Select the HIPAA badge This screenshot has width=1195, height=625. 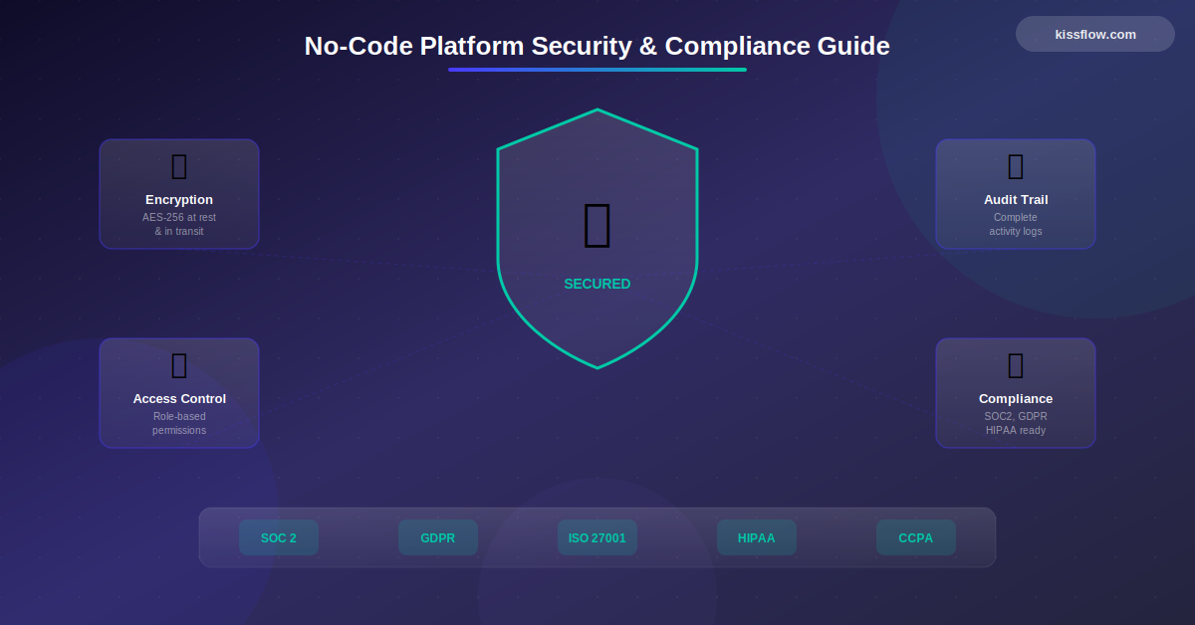(757, 537)
